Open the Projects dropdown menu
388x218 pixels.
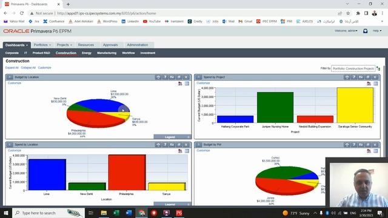coord(64,45)
